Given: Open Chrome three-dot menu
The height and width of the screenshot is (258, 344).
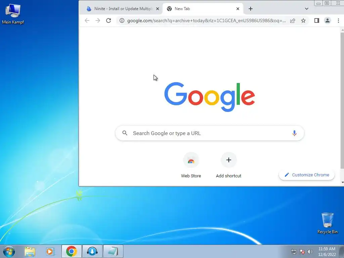Looking at the screenshot, I should (338, 20).
